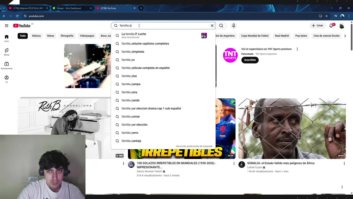Clear the search box with the X
The image size is (353, 199).
pyautogui.click(x=212, y=26)
